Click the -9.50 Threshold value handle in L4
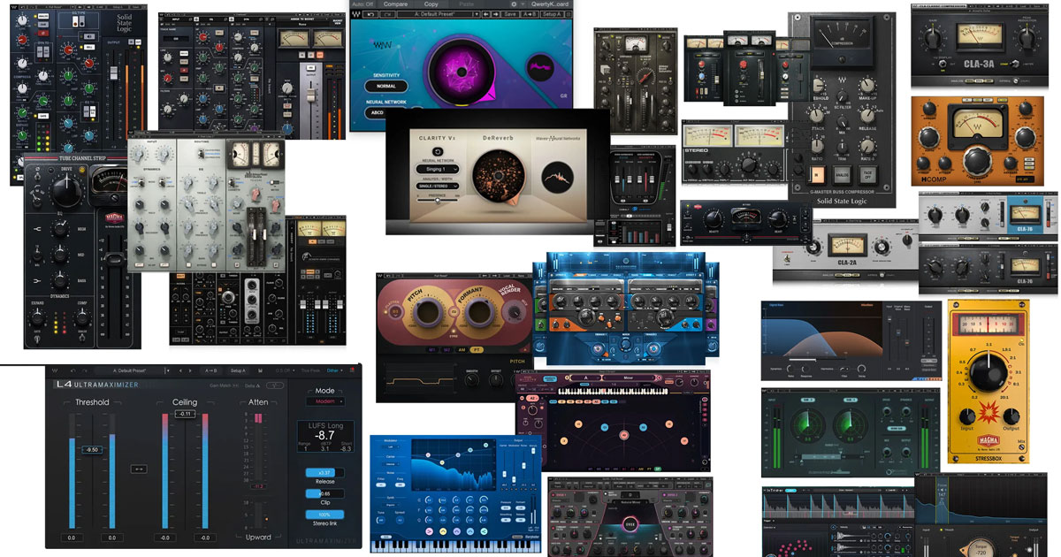 pyautogui.click(x=92, y=450)
